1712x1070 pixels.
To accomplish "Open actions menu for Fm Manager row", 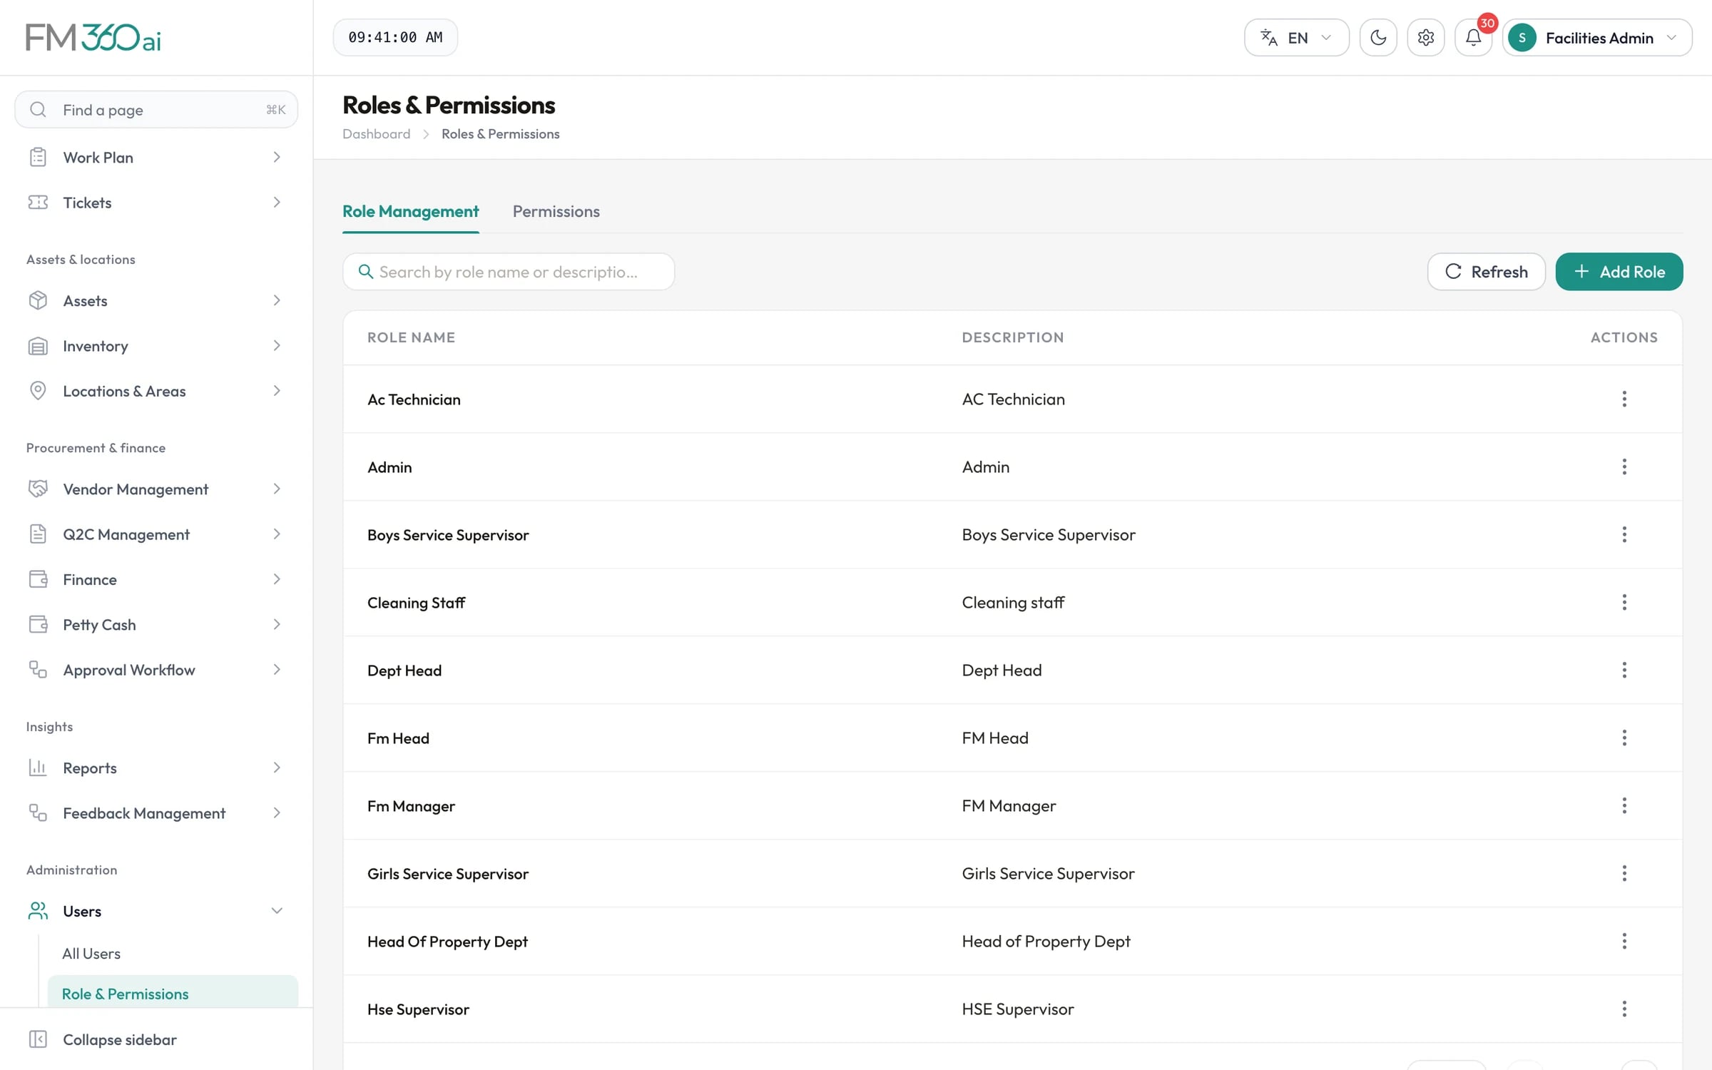I will pos(1624,805).
